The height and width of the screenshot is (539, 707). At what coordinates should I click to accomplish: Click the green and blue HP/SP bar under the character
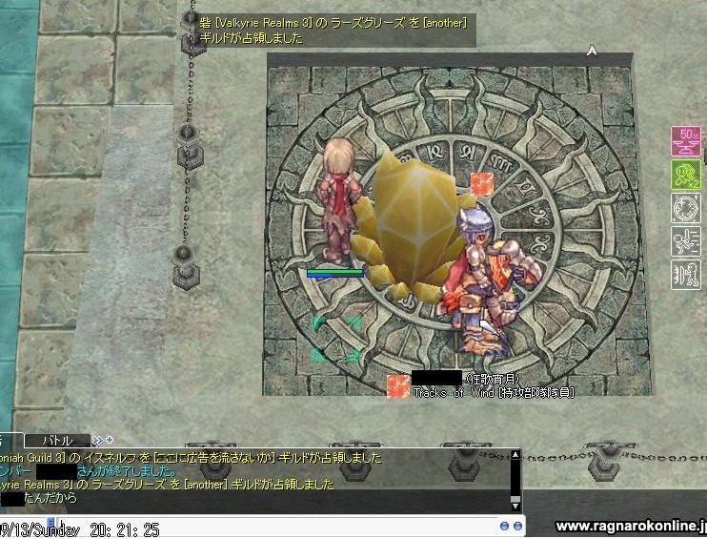(335, 273)
